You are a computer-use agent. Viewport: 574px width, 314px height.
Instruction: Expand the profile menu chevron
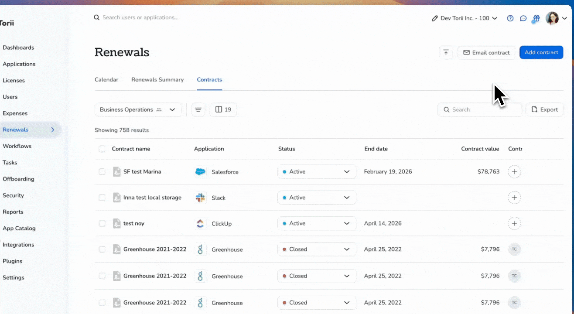click(564, 18)
